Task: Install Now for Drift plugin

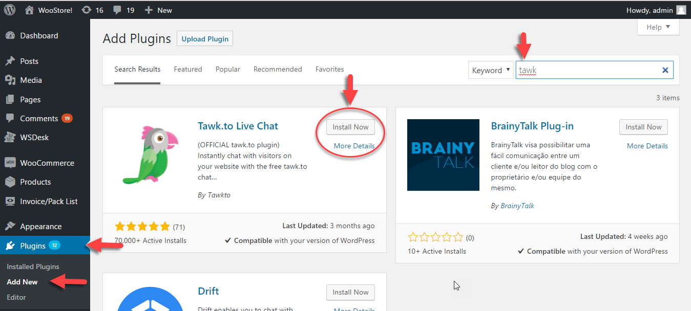Action: (350, 292)
